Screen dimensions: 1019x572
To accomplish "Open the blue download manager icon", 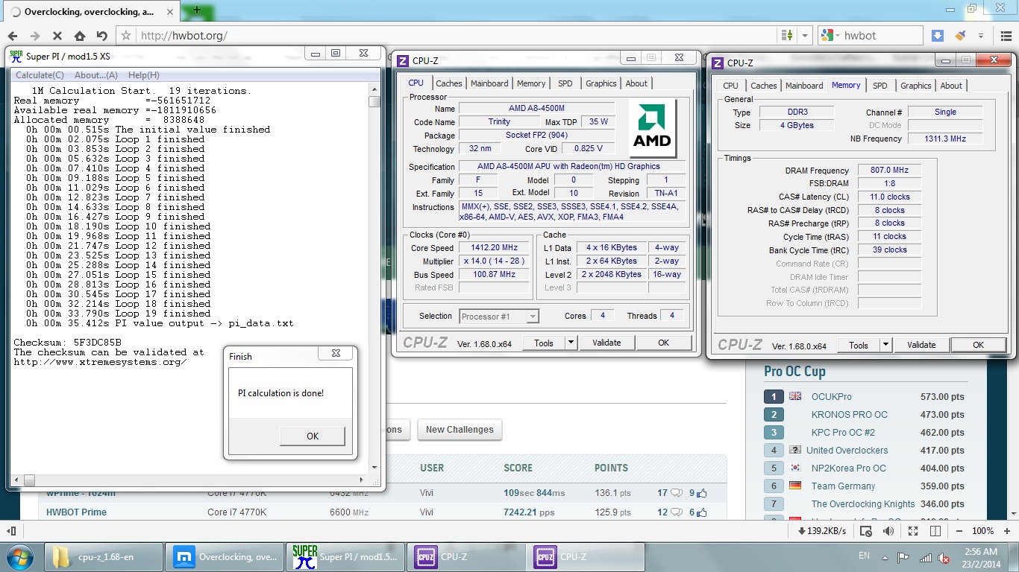I will (938, 35).
